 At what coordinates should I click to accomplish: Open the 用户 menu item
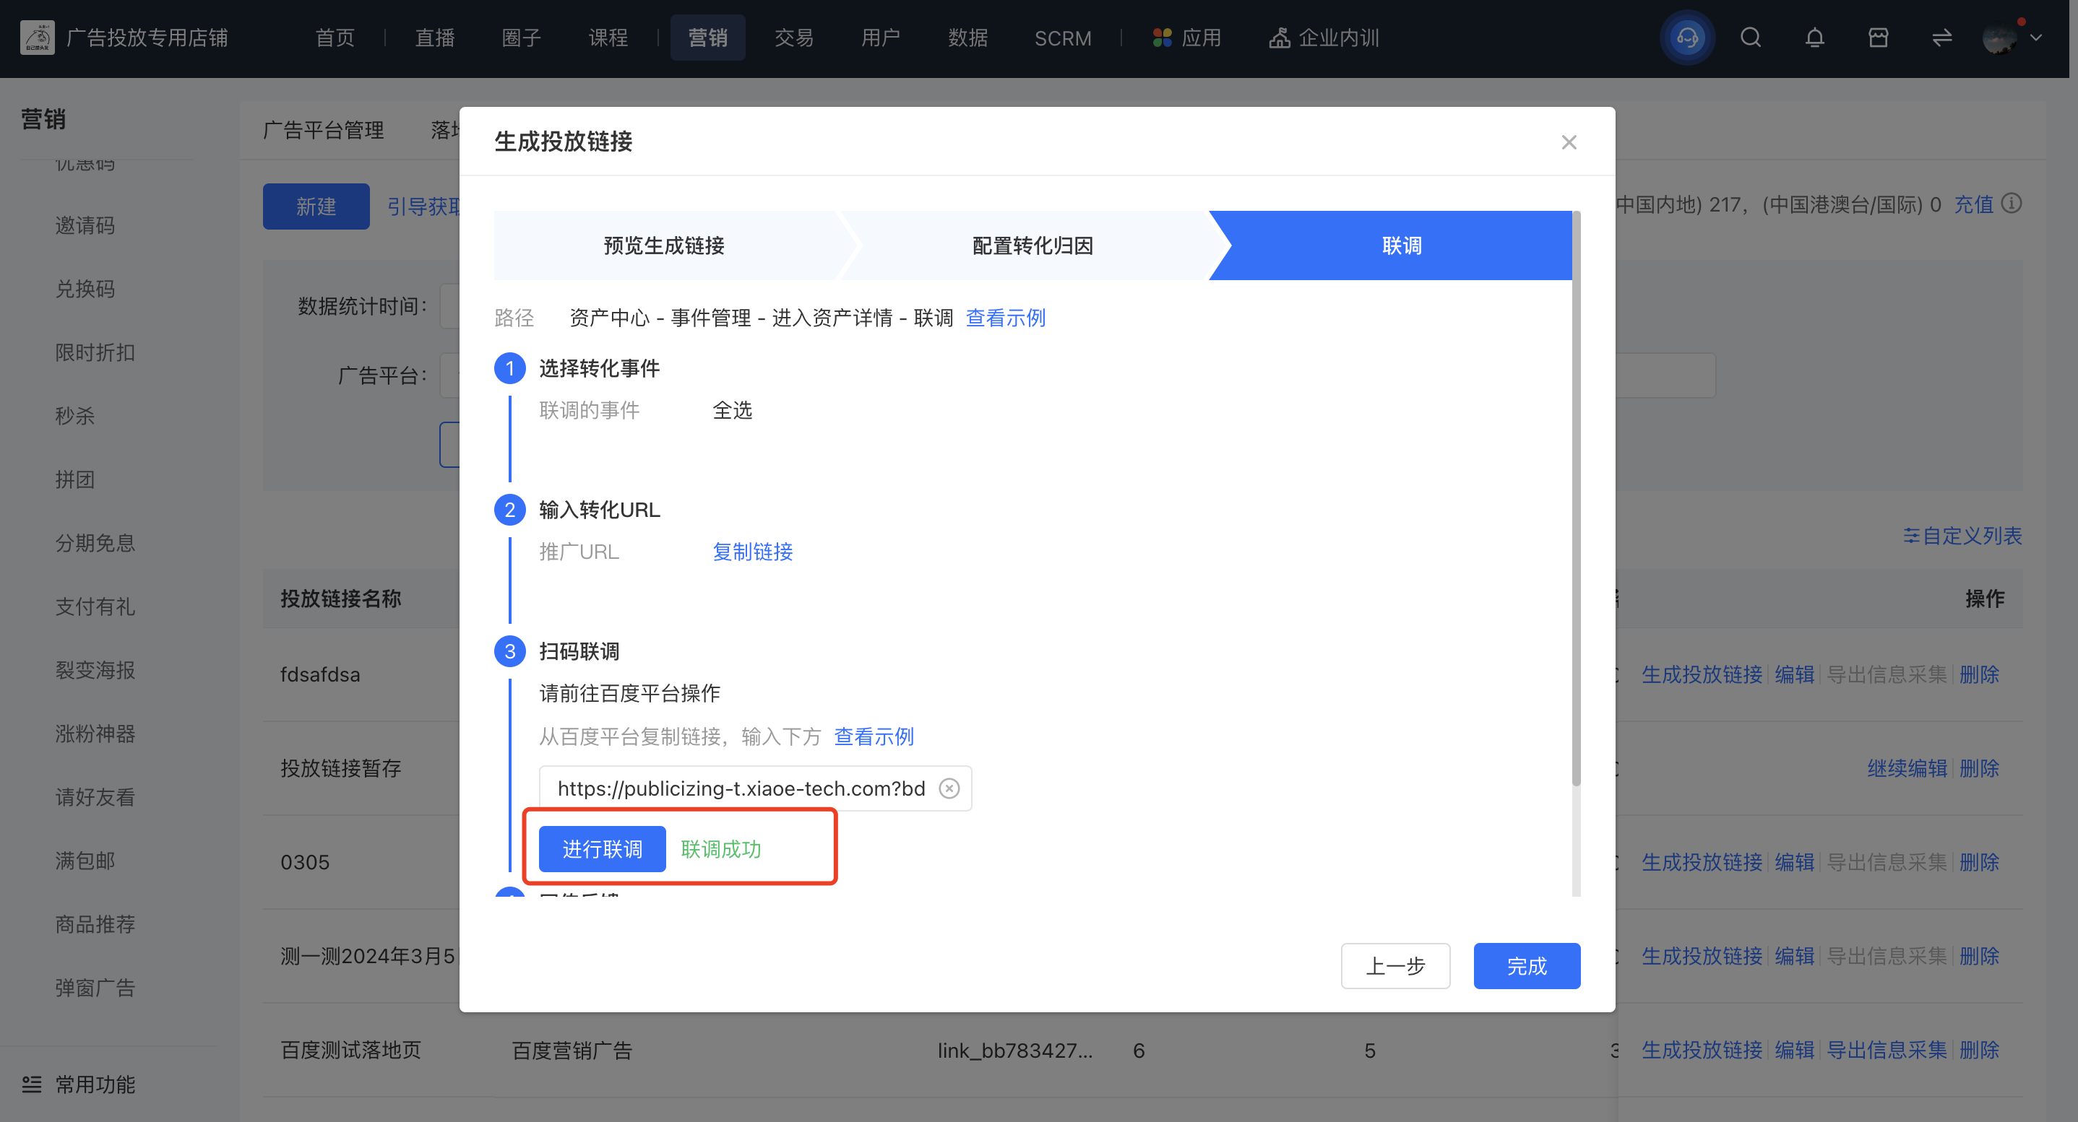[x=880, y=38]
